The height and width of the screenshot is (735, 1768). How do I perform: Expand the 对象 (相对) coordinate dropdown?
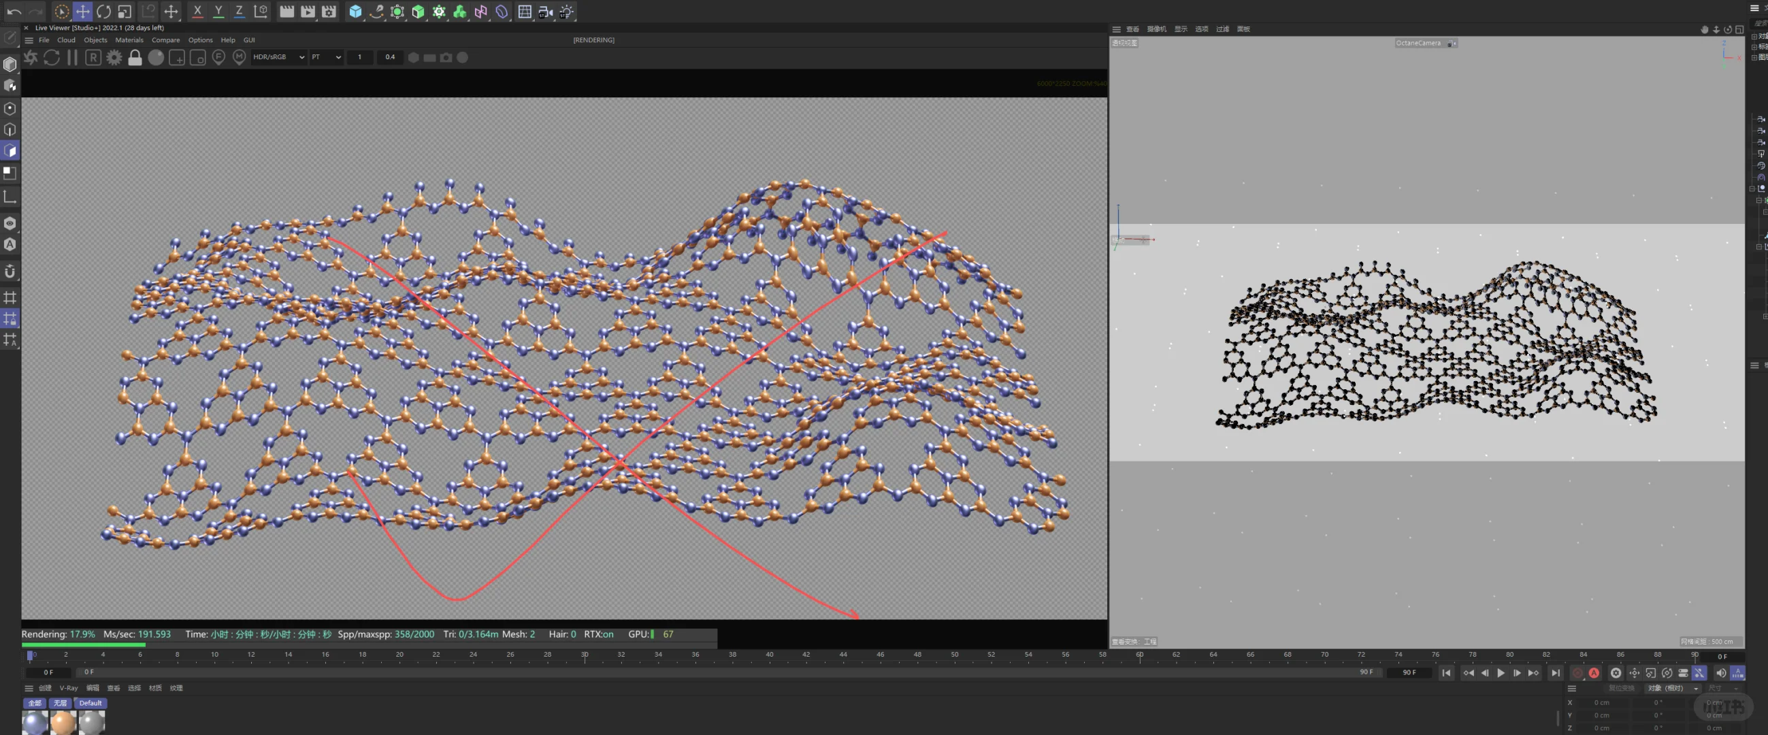[1673, 688]
